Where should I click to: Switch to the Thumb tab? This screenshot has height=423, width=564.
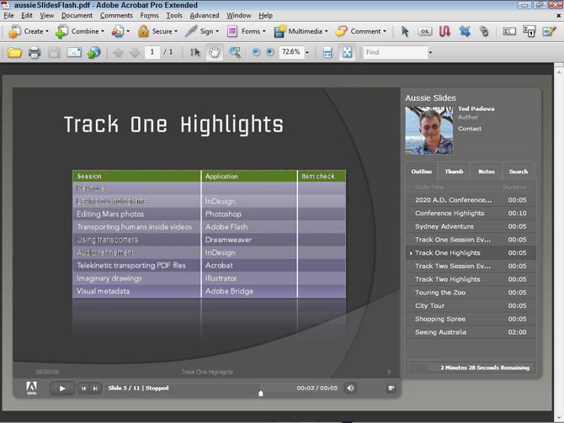point(454,172)
